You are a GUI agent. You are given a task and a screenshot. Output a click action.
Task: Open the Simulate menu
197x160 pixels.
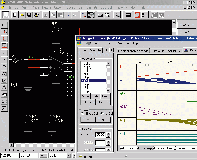(92, 7)
